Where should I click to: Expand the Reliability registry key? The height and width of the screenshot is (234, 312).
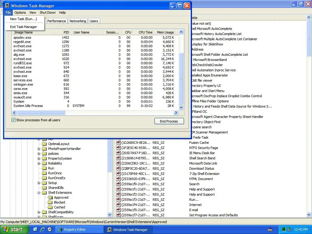point(39,163)
